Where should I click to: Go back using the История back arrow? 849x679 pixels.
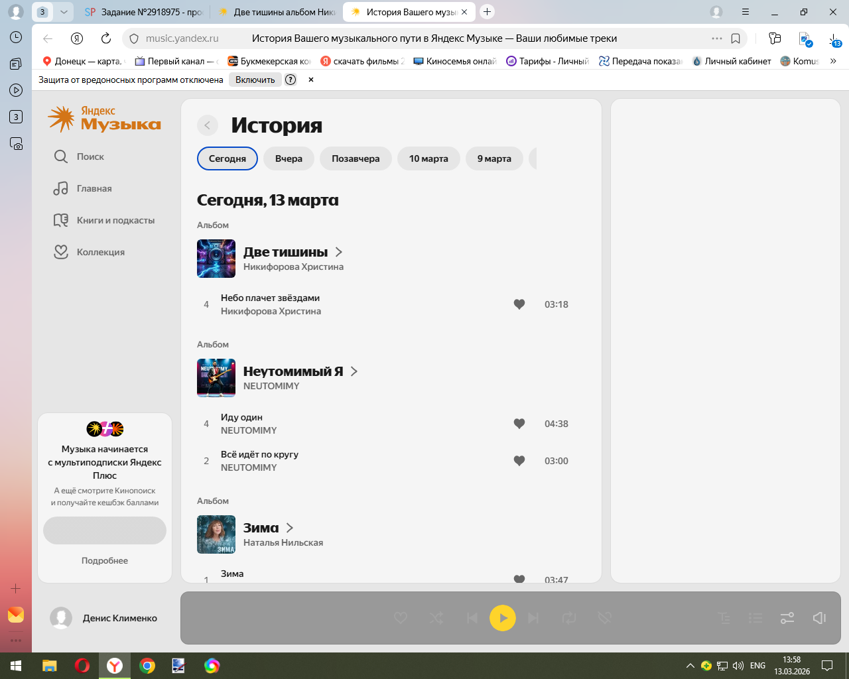click(x=208, y=125)
